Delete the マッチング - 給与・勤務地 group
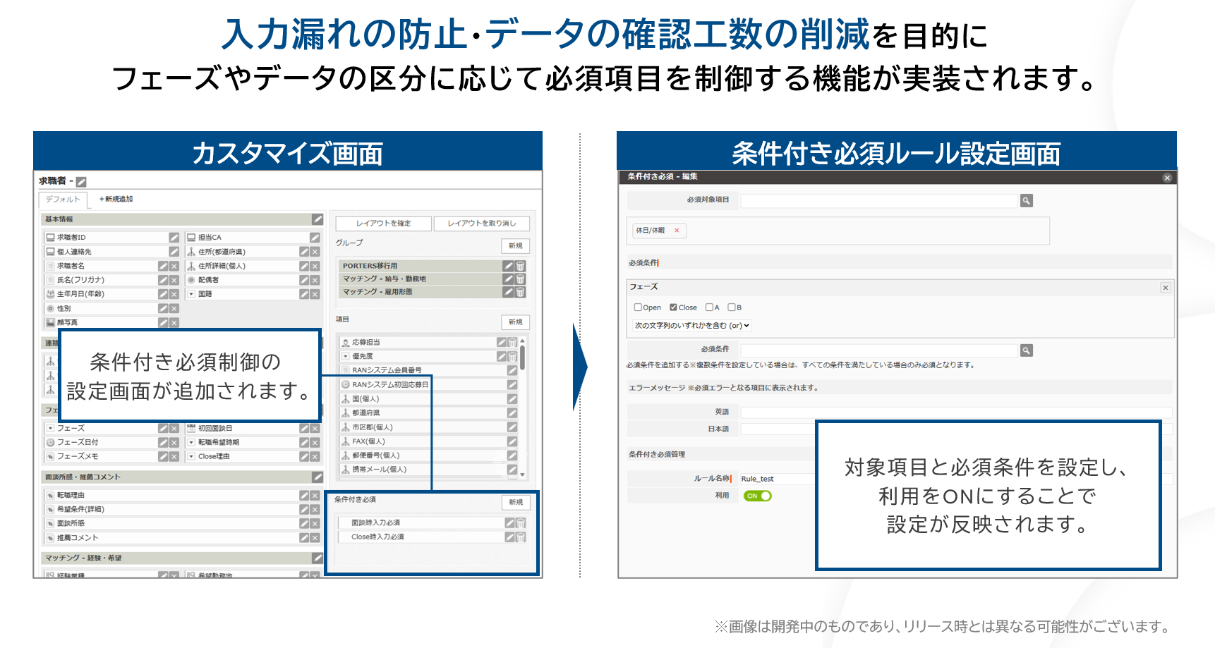Image resolution: width=1215 pixels, height=648 pixels. (520, 279)
